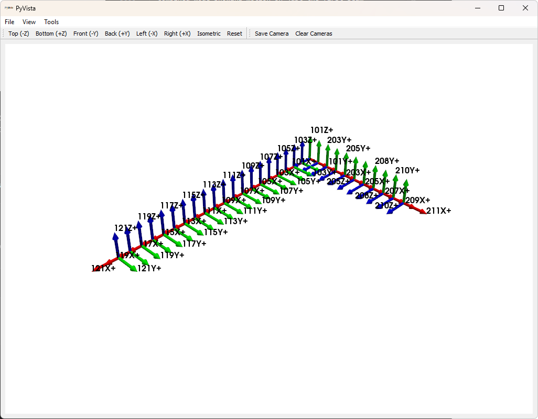Switch to the Top (-Z) view
Image resolution: width=538 pixels, height=419 pixels.
tap(18, 33)
